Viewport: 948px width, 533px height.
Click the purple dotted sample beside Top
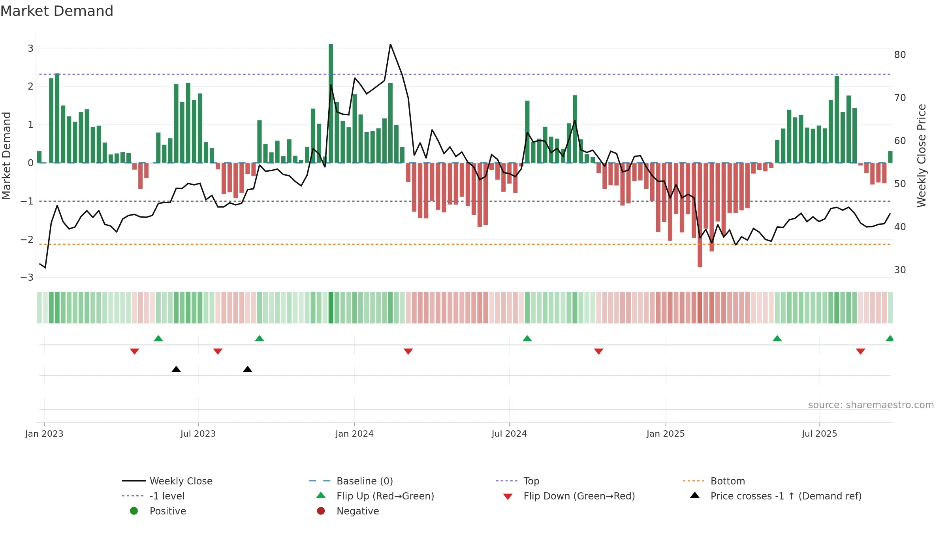pyautogui.click(x=507, y=481)
